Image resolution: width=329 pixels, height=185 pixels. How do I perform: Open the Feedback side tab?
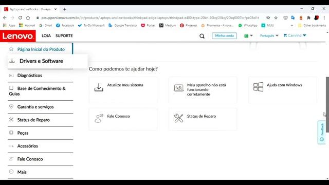coord(322,133)
